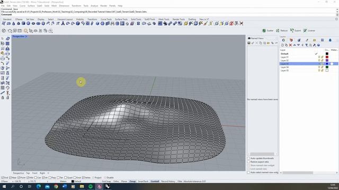339x190 pixels.
Task: Delete layer with the red X icon
Action: [x=290, y=45]
